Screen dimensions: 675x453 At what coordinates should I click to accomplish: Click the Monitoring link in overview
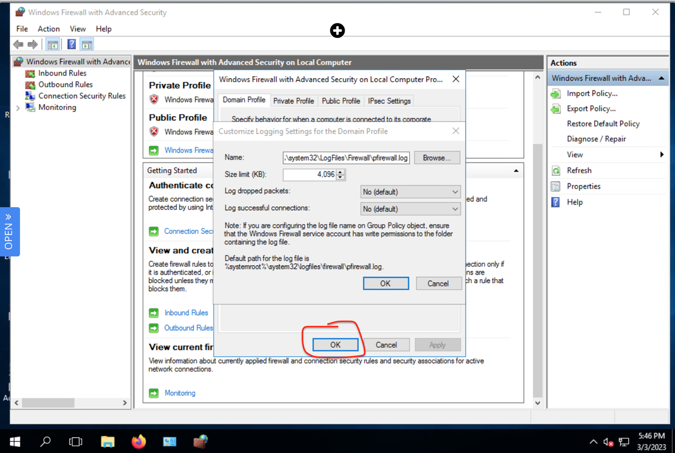pyautogui.click(x=180, y=393)
